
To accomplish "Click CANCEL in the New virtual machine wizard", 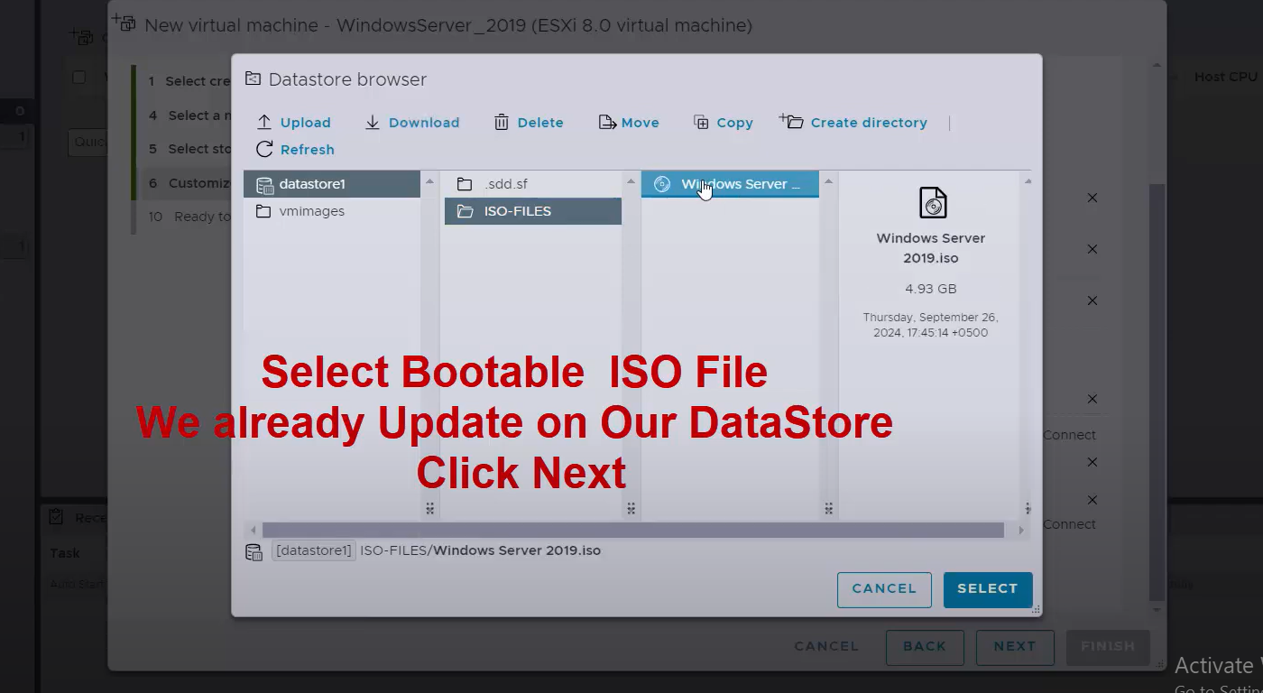I will pyautogui.click(x=826, y=646).
